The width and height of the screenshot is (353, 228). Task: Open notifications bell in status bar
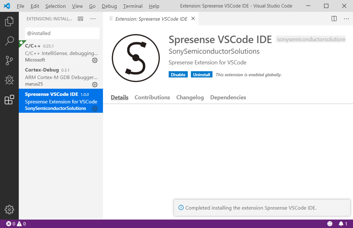tap(342, 224)
